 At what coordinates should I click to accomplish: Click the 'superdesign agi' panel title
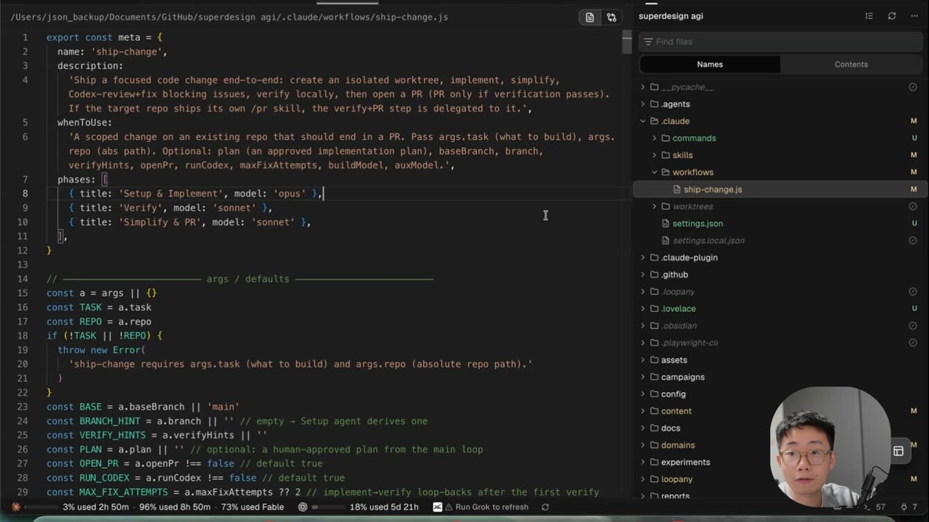click(671, 16)
